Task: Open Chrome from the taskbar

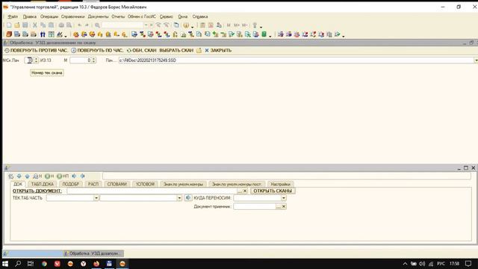Action: click(x=44, y=264)
